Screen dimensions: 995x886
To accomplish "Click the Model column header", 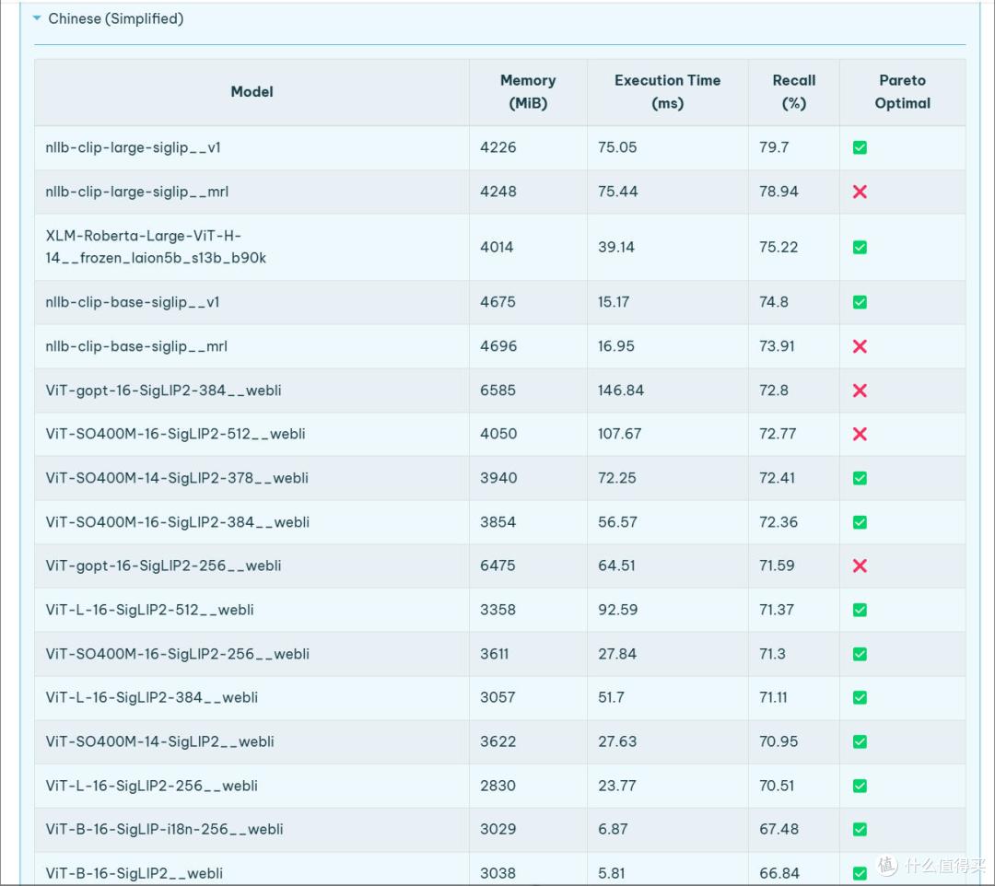I will pos(252,92).
